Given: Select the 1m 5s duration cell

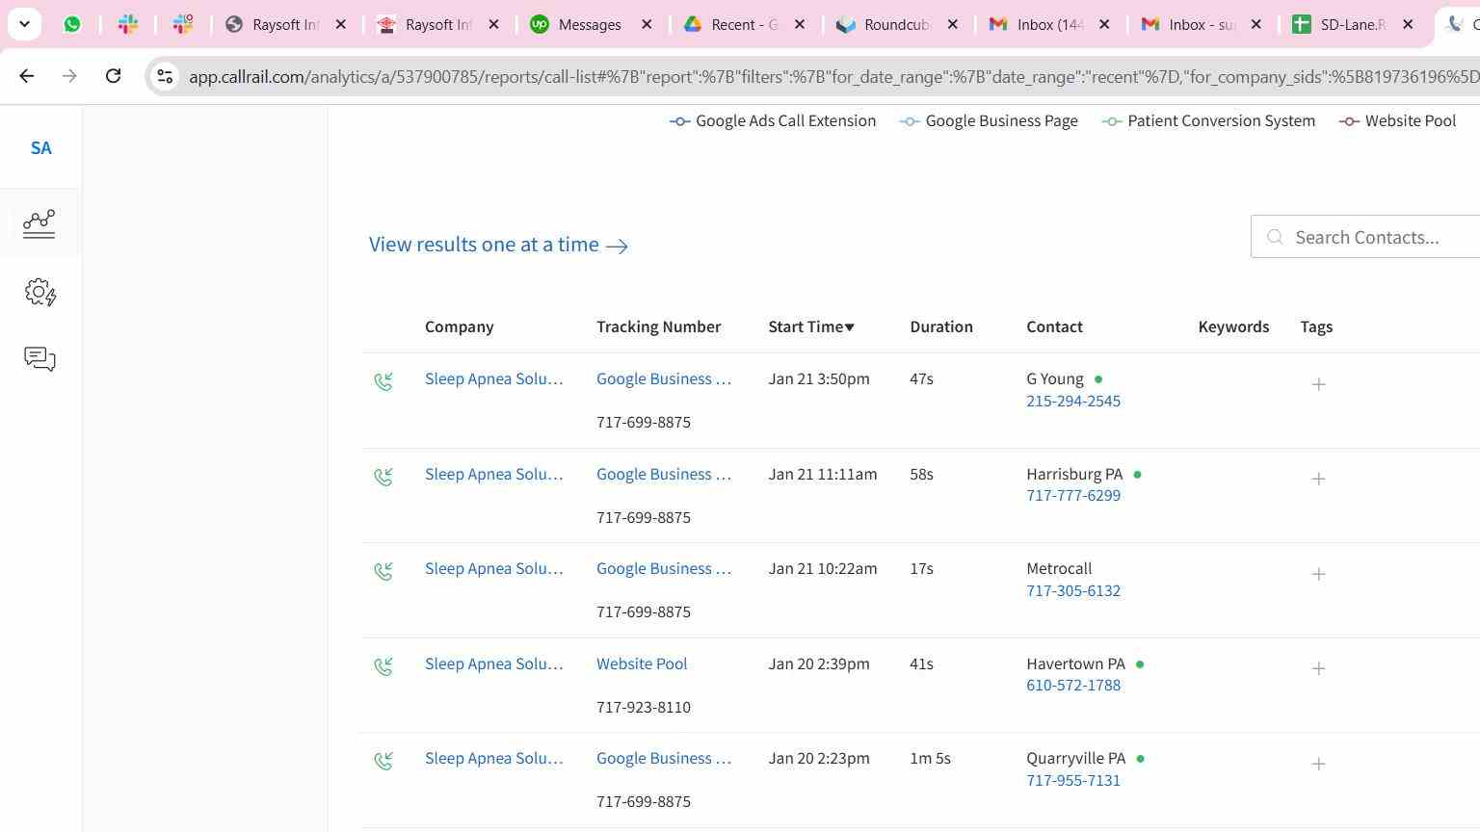Looking at the screenshot, I should 930,759.
